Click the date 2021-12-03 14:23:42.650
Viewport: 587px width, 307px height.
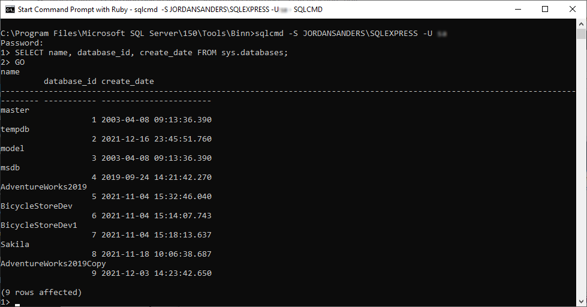click(x=156, y=273)
